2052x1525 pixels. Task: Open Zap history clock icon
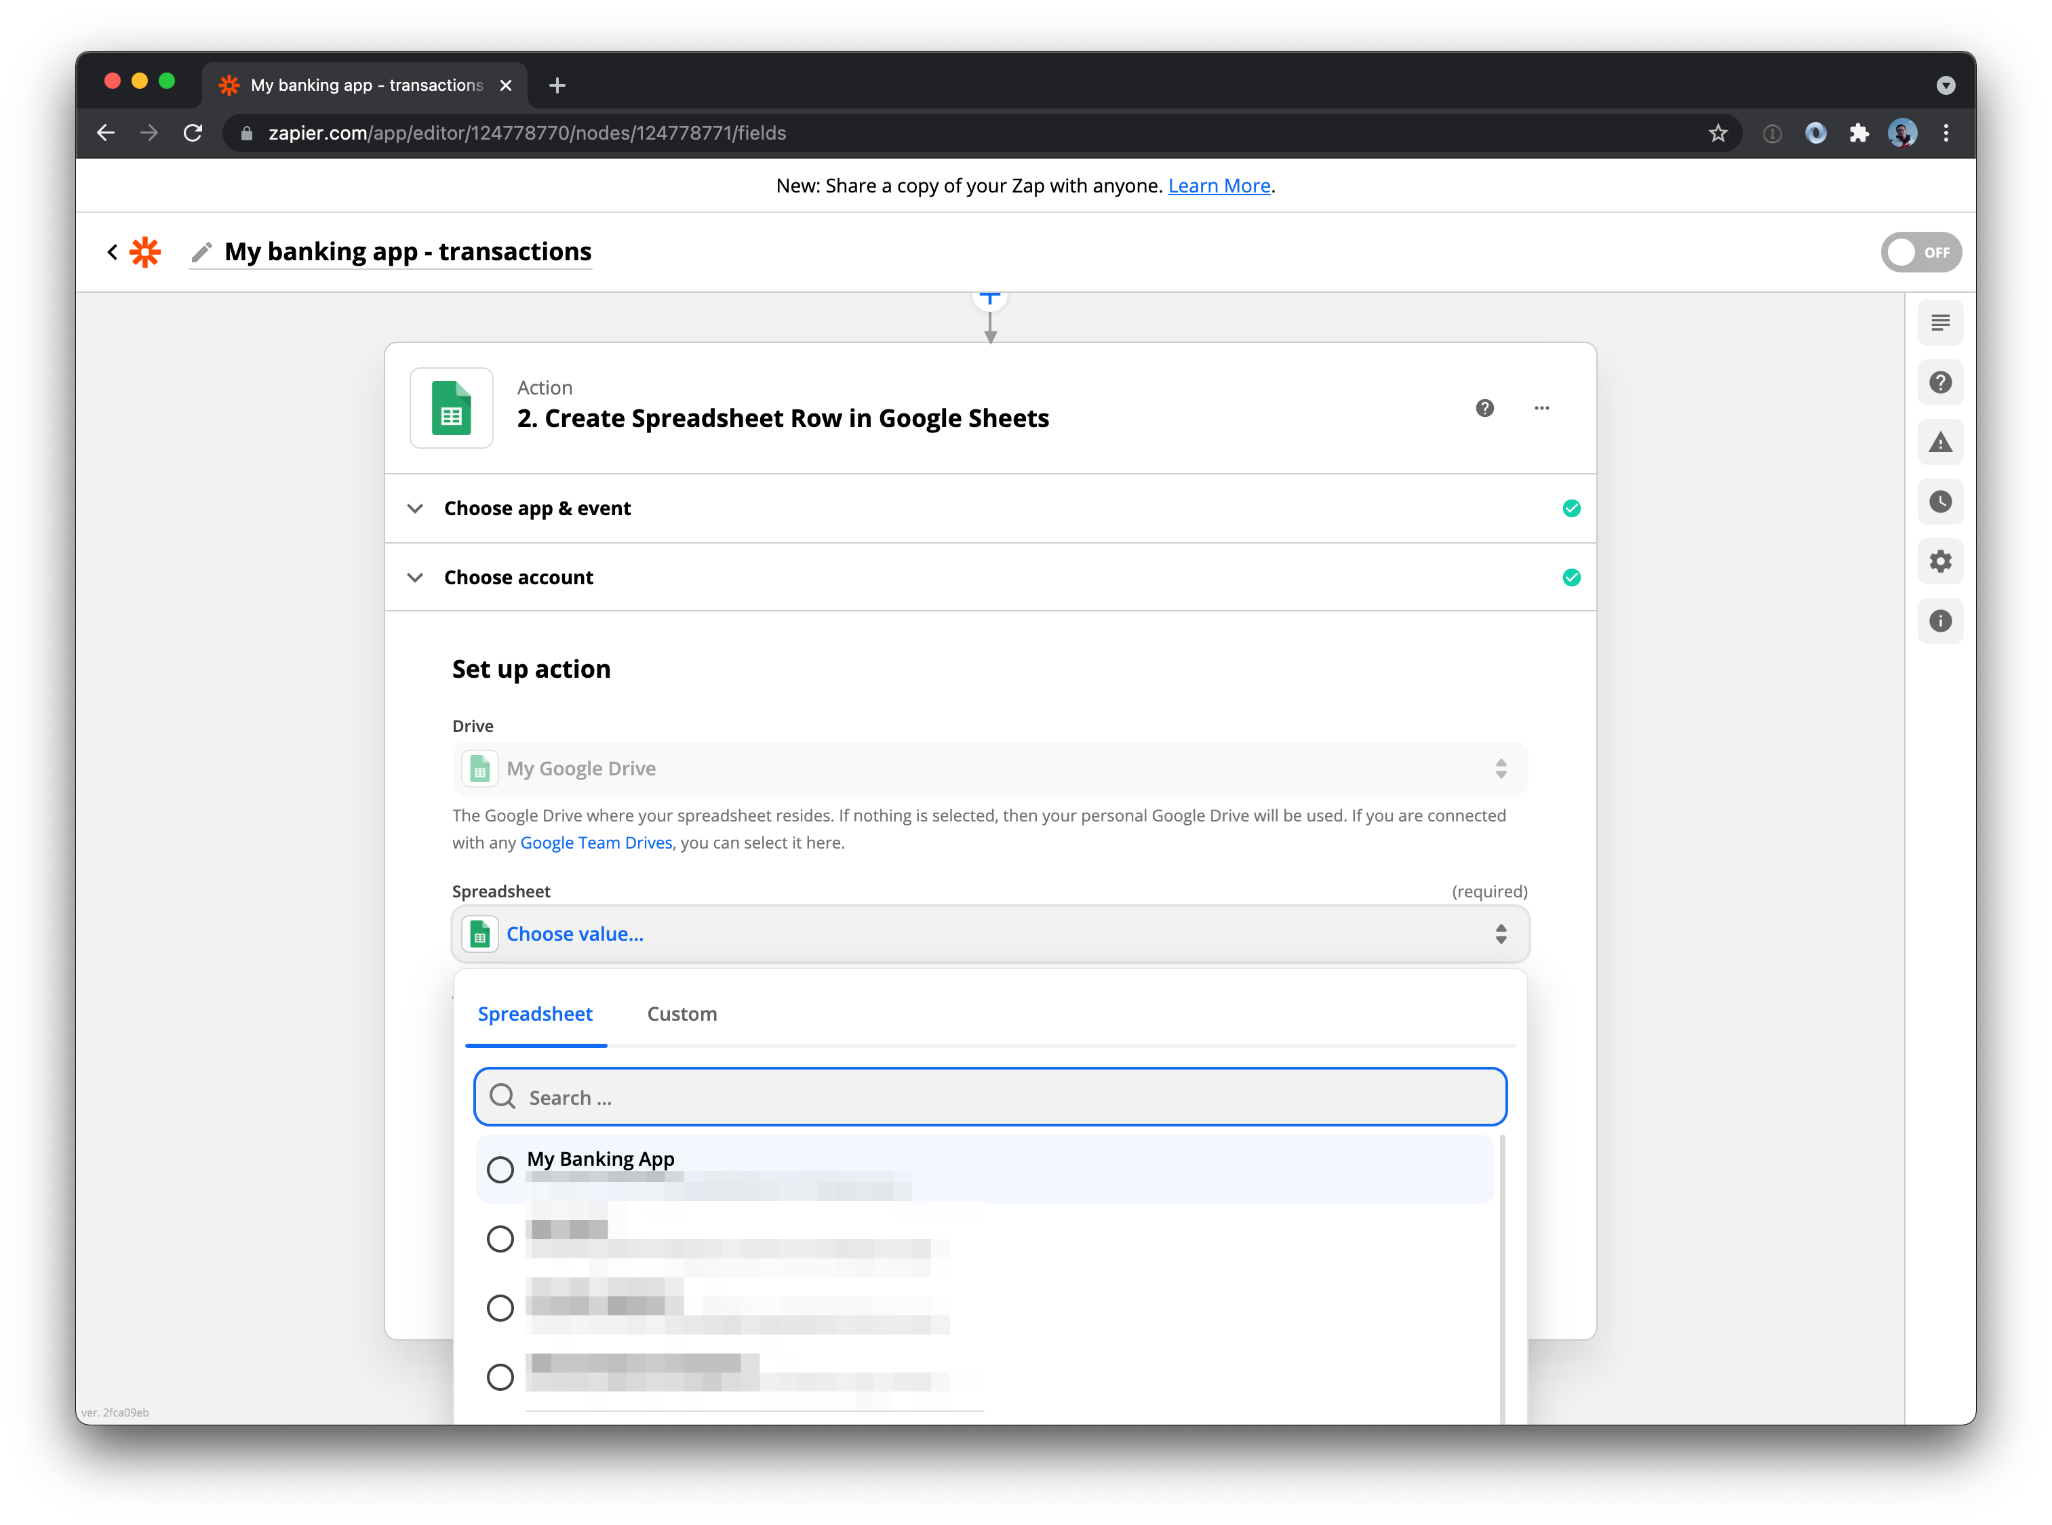point(1939,502)
